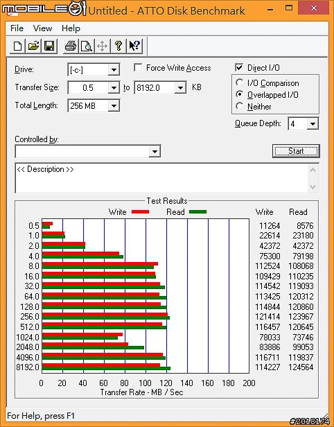Maximize the ATTO Disk Benchmark window
Viewport: 334px width, 427px height.
pyautogui.click(x=289, y=8)
